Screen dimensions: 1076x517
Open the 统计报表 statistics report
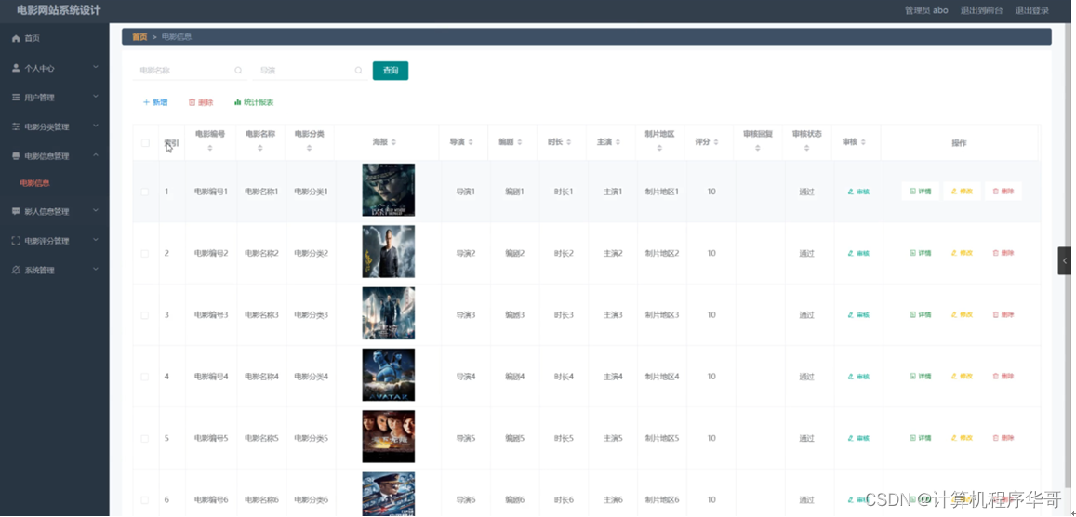[x=254, y=102]
